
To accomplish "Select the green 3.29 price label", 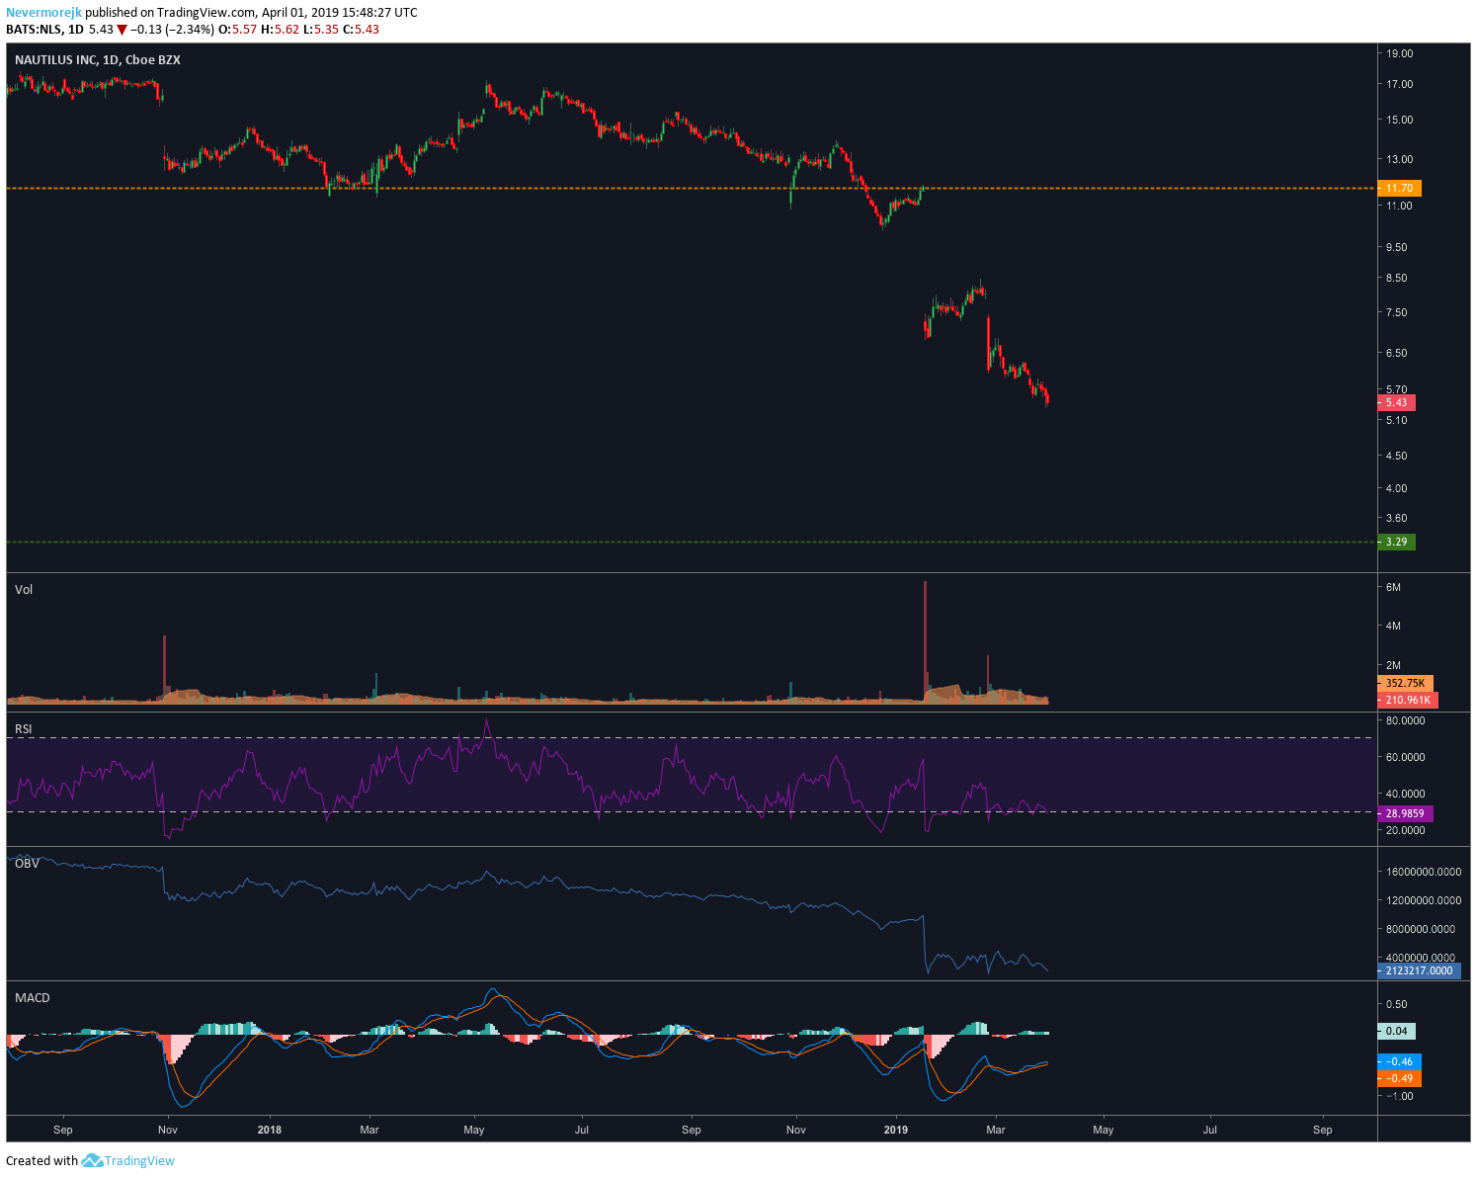I will point(1397,542).
